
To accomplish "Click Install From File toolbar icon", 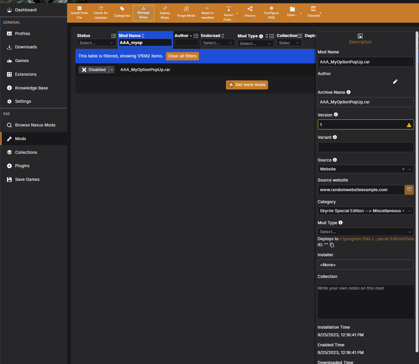I will pyautogui.click(x=79, y=8).
